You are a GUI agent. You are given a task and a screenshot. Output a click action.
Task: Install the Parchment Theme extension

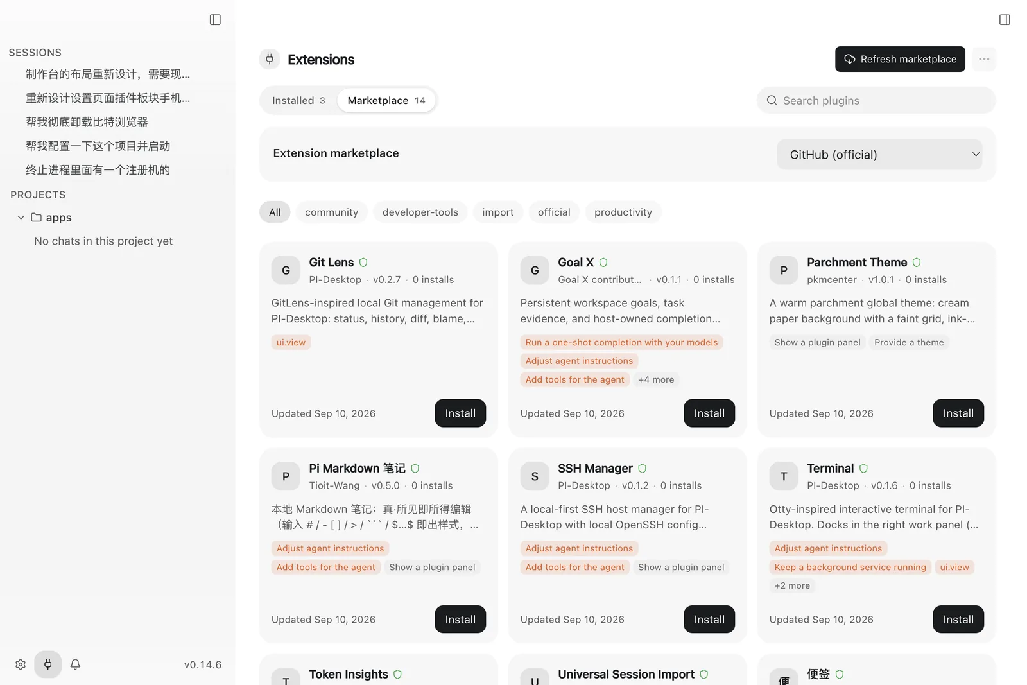point(958,413)
